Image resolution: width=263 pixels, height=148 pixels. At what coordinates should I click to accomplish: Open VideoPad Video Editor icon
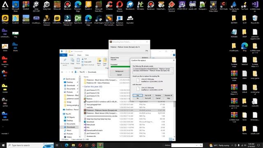(213, 6)
